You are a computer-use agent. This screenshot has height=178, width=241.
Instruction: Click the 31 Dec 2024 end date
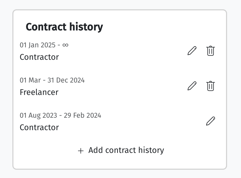66,80
